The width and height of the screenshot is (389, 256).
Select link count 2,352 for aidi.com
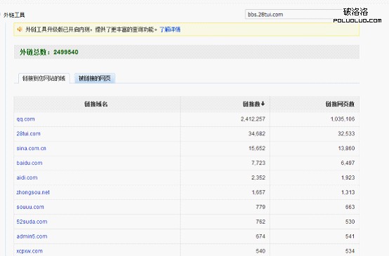[x=258, y=177]
